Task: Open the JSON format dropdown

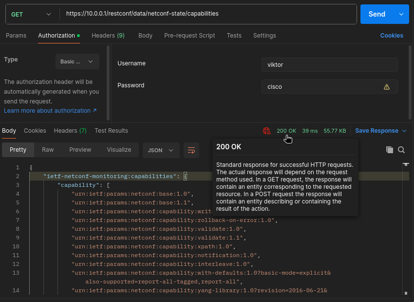Action: 161,150
